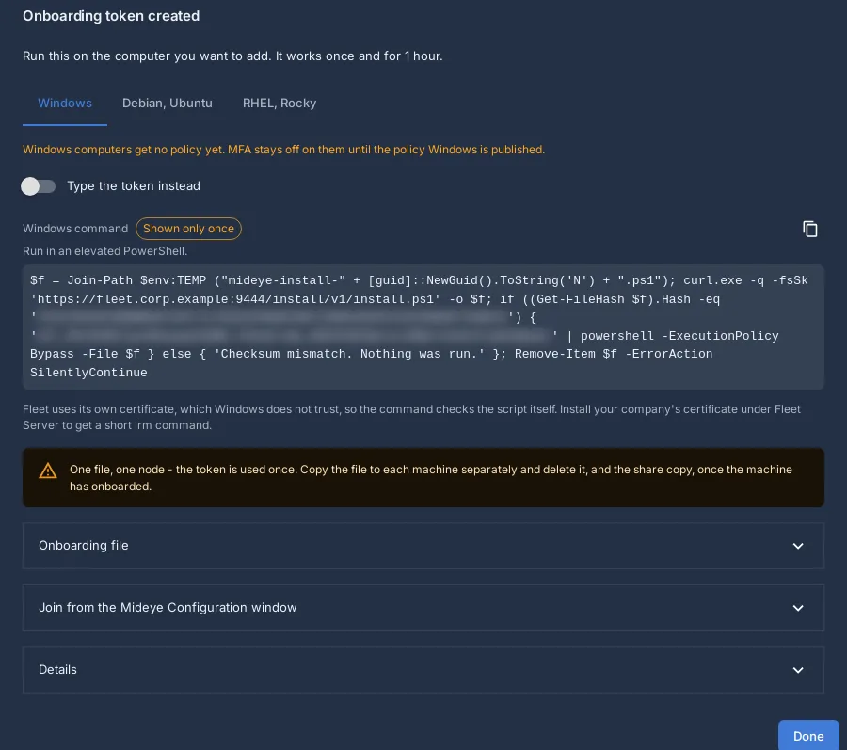Click inside the PowerShell command code block
The width and height of the screenshot is (847, 750).
[423, 327]
